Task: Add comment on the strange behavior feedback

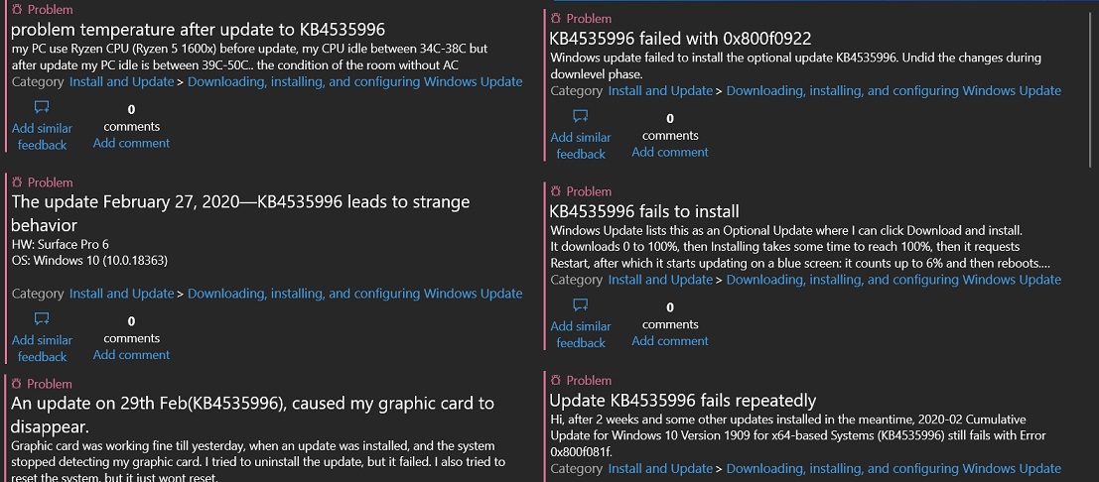Action: tap(131, 355)
